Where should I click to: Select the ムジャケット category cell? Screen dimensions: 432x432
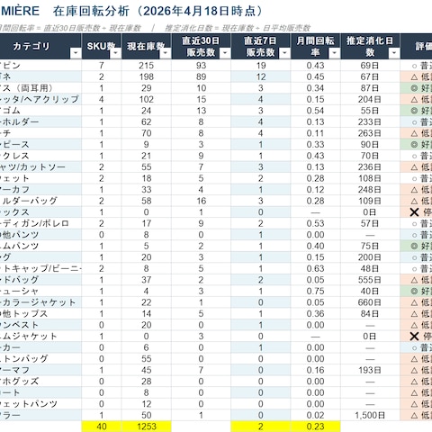point(40,337)
